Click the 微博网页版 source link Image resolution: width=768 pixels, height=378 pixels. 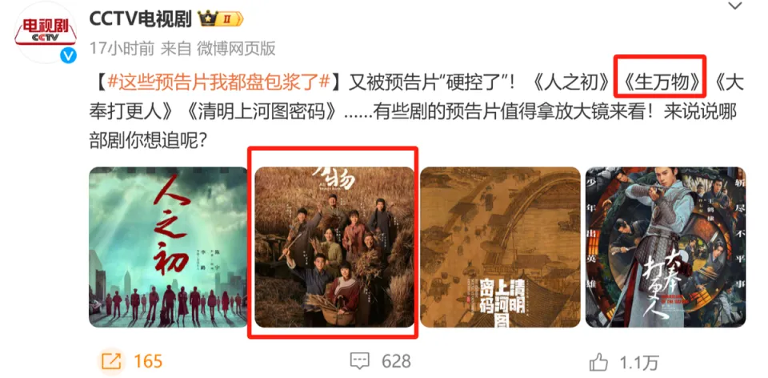(236, 48)
